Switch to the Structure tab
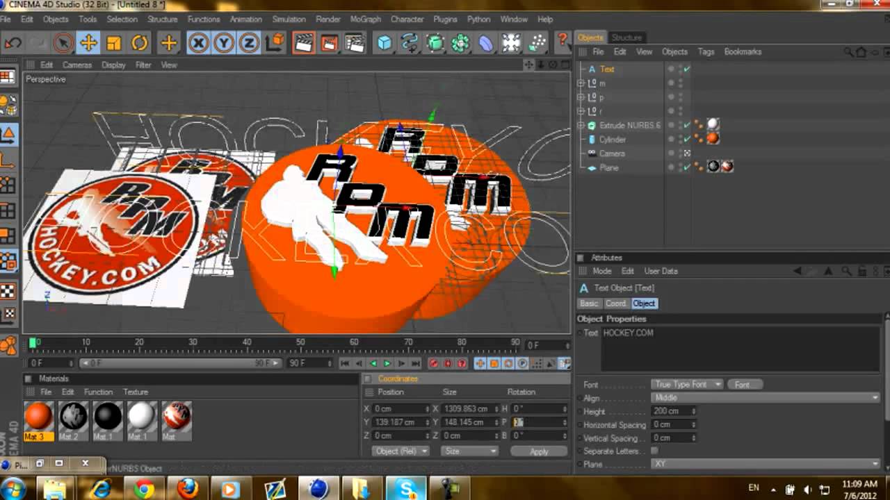Viewport: 890px width, 500px height. [x=626, y=37]
